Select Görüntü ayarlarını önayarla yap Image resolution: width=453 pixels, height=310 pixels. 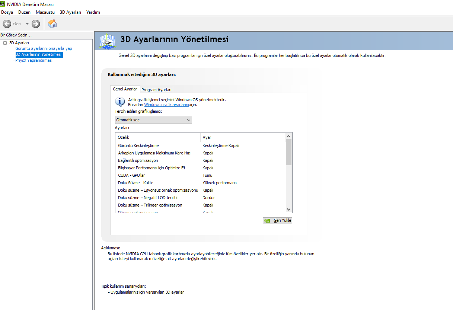click(x=44, y=48)
